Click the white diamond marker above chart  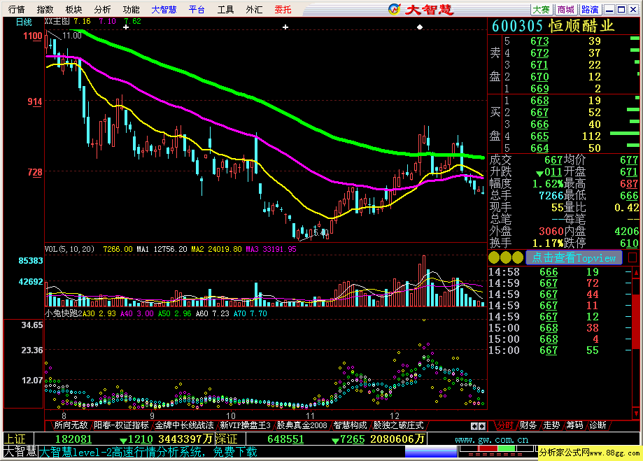click(420, 27)
